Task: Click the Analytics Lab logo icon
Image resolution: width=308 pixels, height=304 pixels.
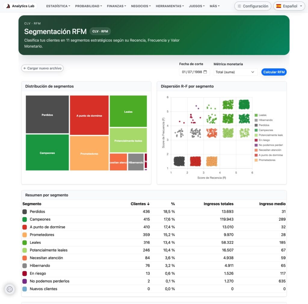Action: pos(8,6)
